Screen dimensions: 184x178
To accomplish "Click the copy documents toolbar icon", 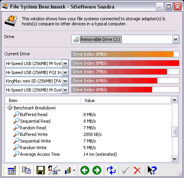I will pos(26,170).
